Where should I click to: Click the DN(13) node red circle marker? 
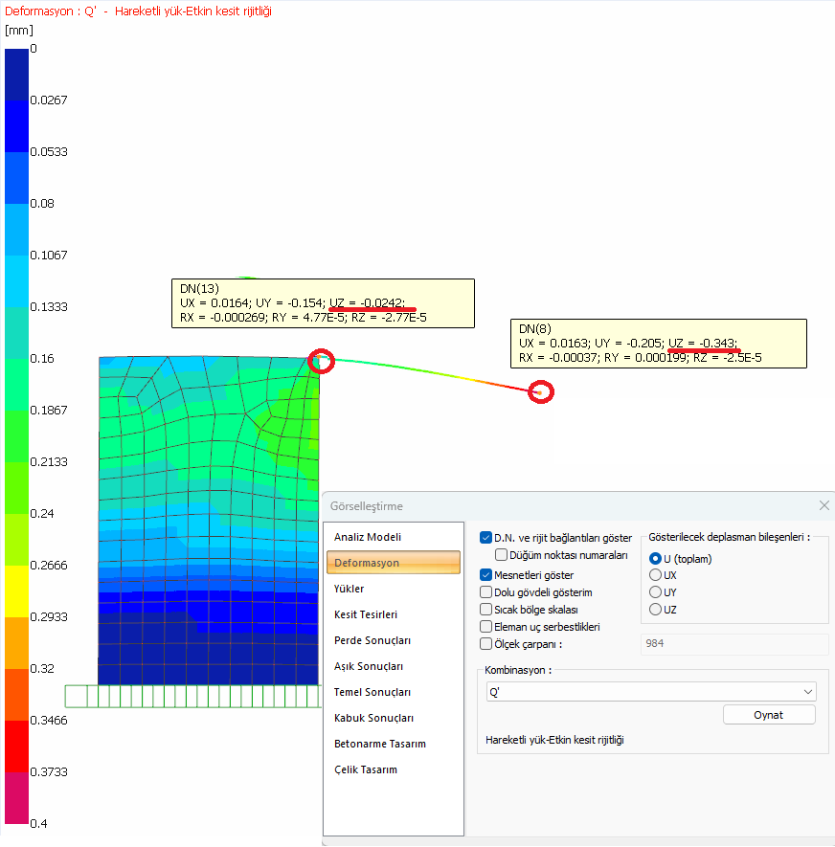(x=322, y=362)
